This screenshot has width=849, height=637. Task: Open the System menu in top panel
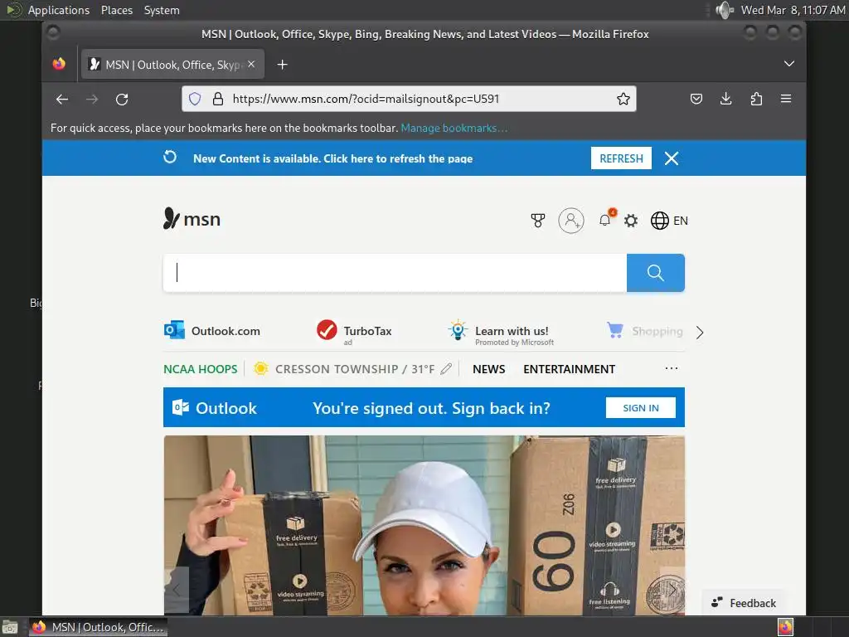point(162,10)
